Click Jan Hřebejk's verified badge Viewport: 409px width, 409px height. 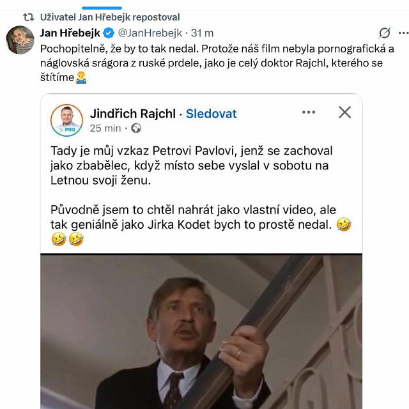coord(109,33)
